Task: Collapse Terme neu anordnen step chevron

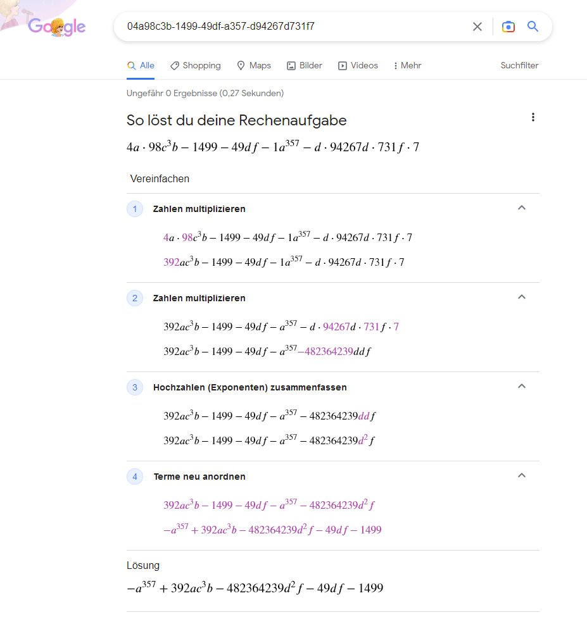Action: click(x=522, y=475)
